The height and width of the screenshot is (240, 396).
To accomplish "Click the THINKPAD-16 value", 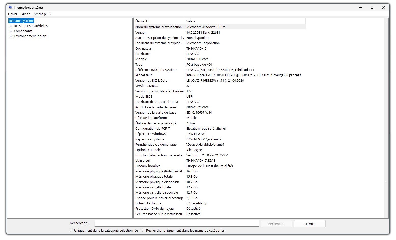I will (196, 49).
